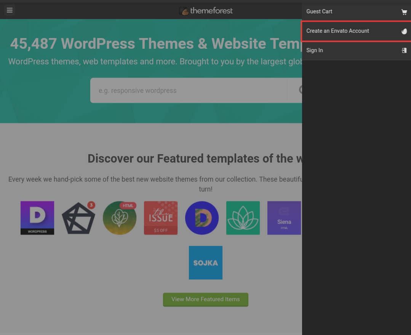The height and width of the screenshot is (335, 411).
Task: Open the hamburger menu icon
Action: click(10, 10)
